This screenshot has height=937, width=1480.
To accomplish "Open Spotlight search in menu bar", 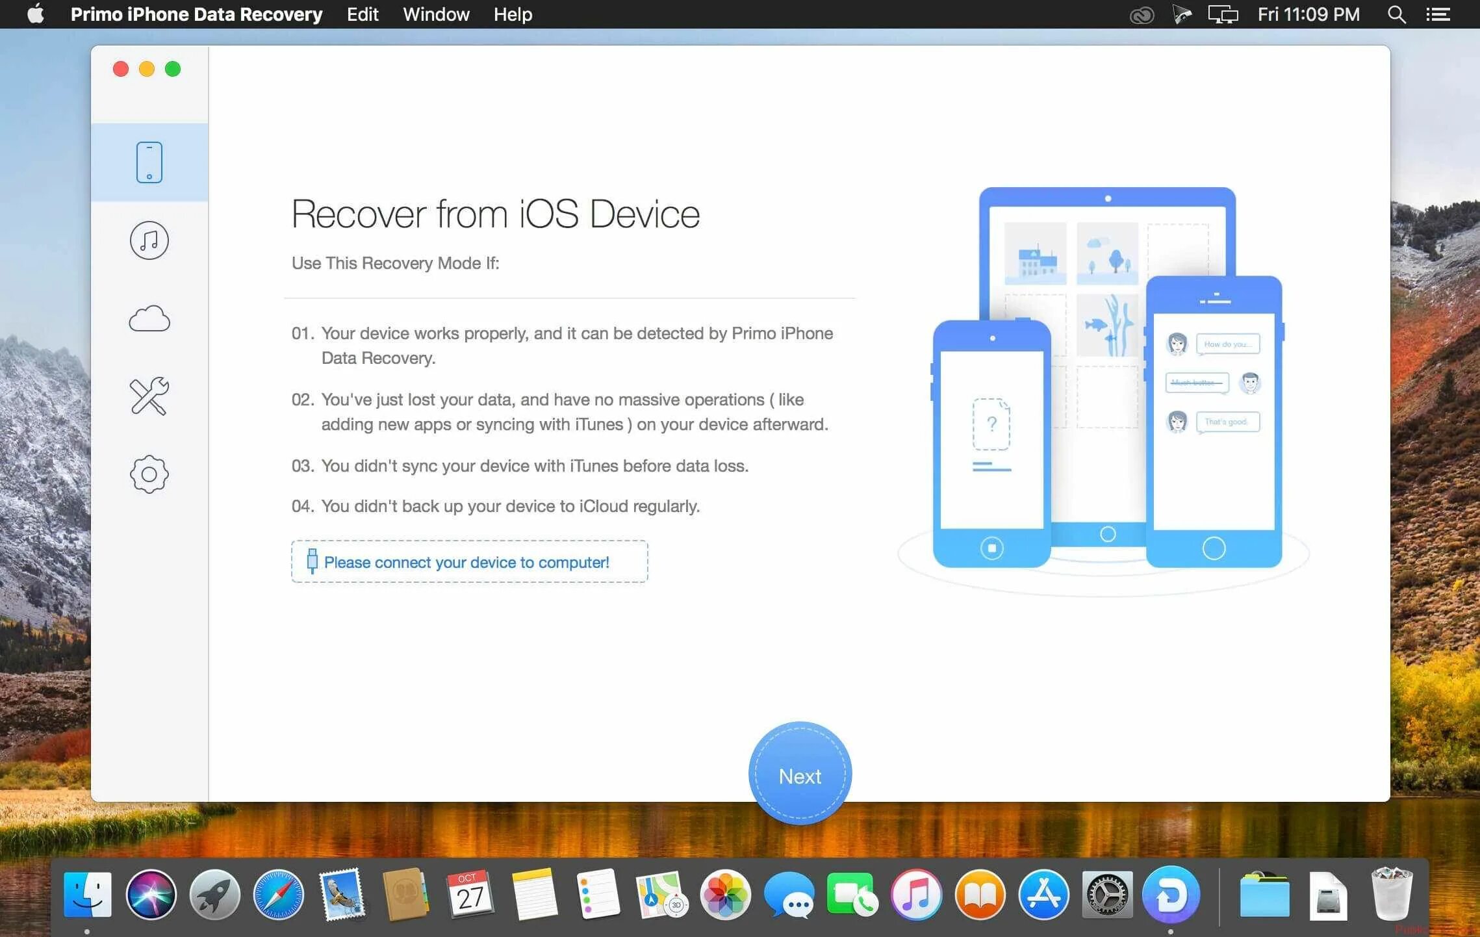I will [1396, 14].
